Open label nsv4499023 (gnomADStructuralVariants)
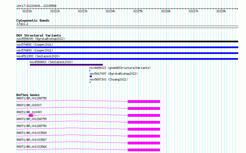246x153 pixels. pyautogui.click(x=120, y=68)
